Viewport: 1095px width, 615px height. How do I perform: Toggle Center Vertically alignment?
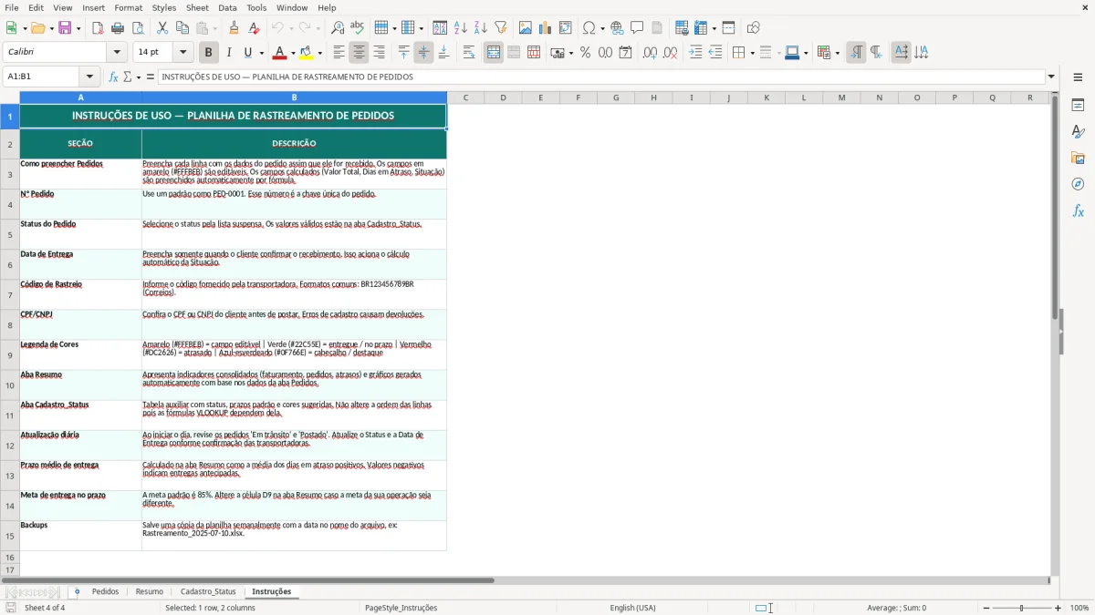point(423,53)
